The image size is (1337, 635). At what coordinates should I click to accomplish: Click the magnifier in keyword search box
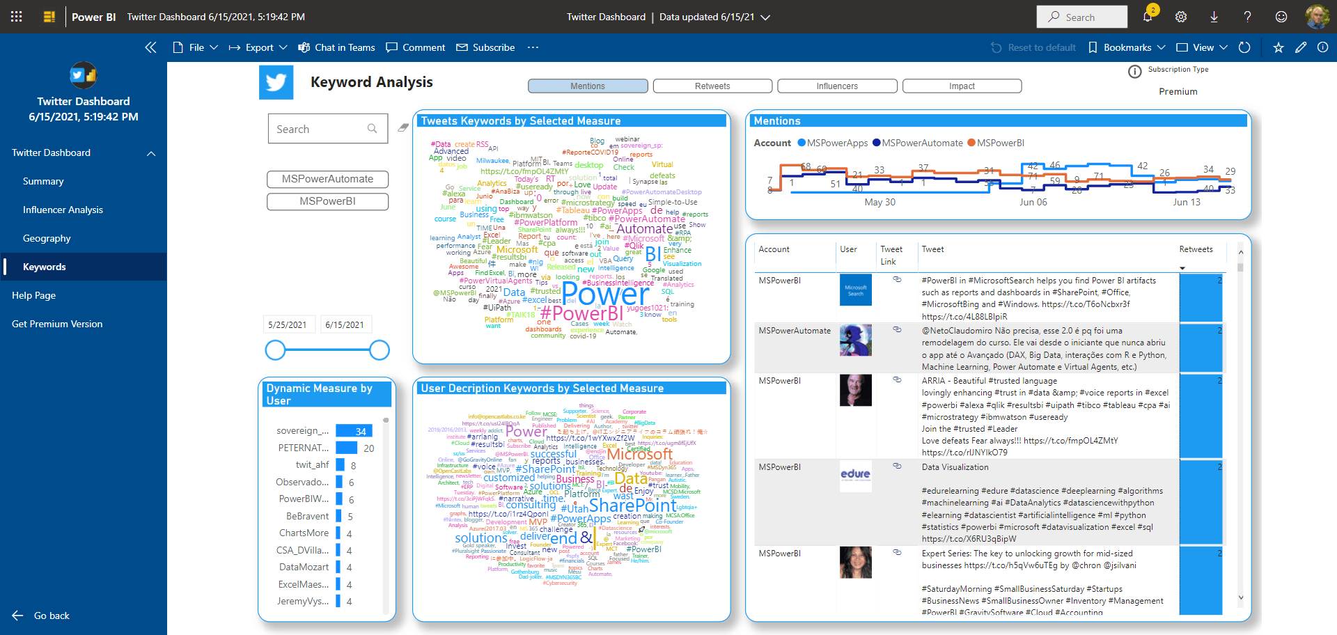(x=373, y=129)
